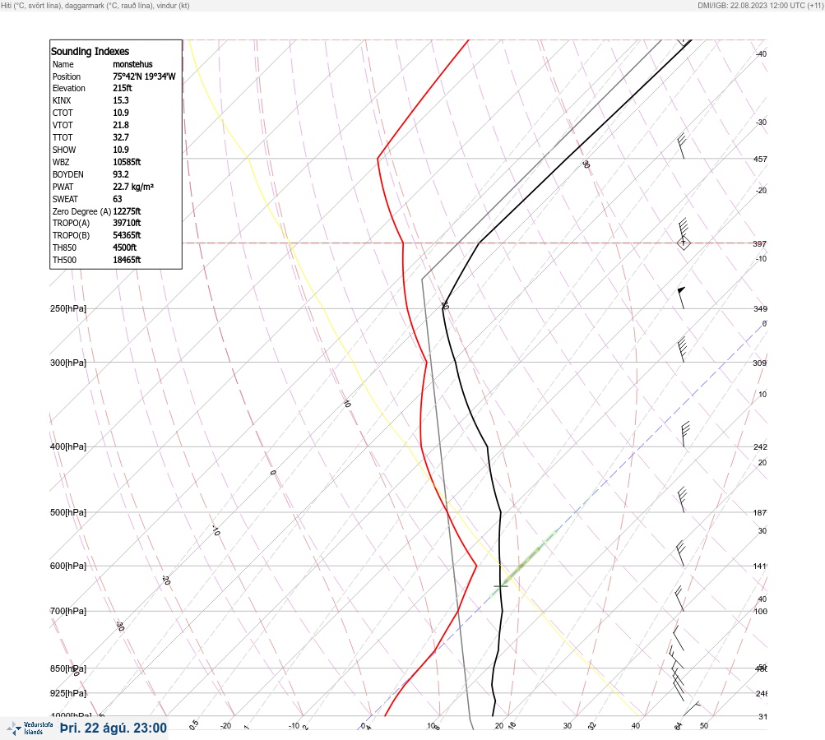
Task: Click the 242 height label on right axis
Action: pyautogui.click(x=760, y=447)
